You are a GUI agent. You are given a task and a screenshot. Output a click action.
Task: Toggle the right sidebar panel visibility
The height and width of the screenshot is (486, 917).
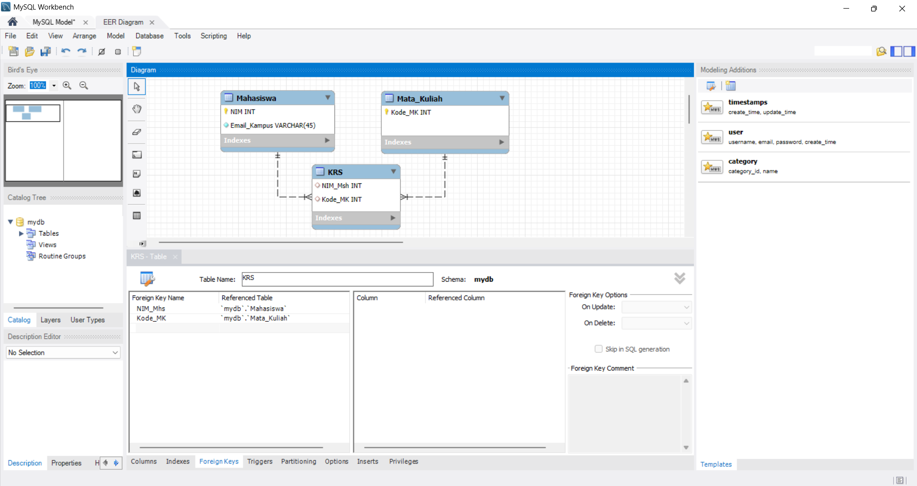[909, 52]
